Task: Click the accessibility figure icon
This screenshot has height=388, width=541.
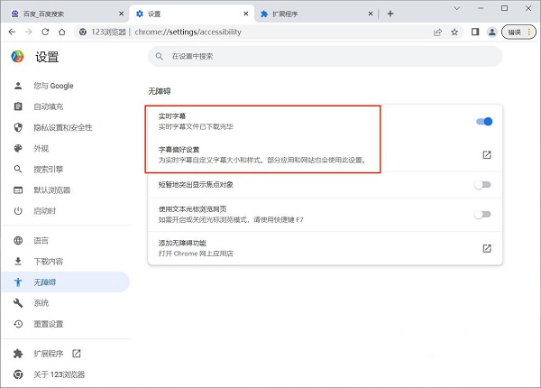Action: point(18,282)
